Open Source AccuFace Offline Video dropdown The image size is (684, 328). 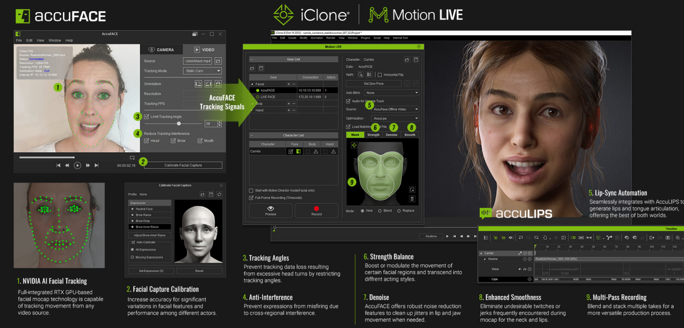(x=395, y=109)
